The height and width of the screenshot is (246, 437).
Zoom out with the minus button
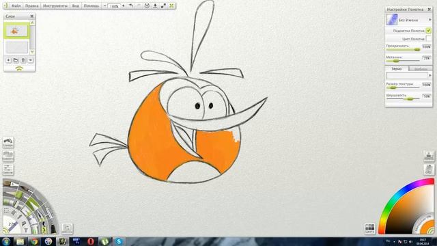(104, 5)
